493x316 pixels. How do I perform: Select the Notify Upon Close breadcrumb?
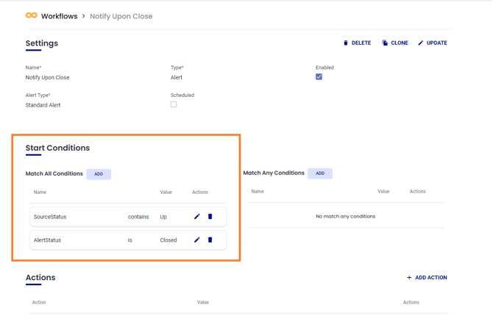pos(121,16)
